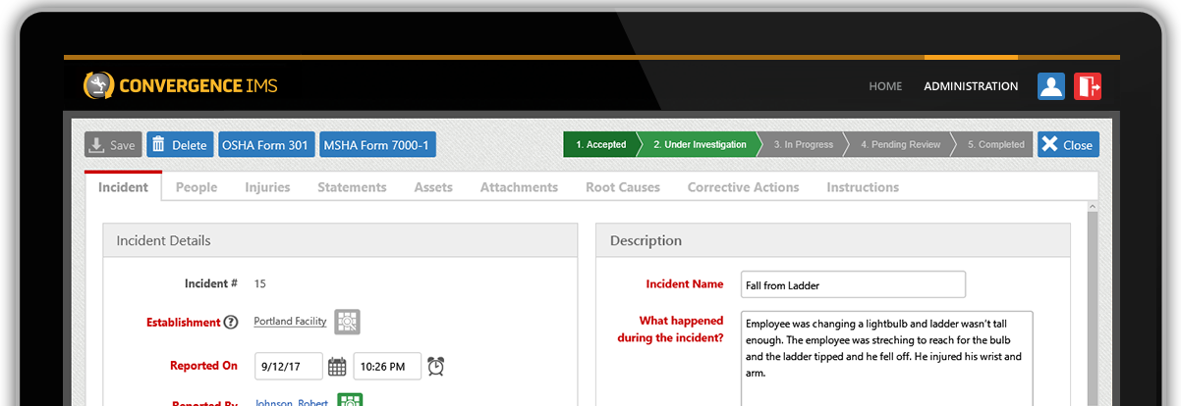Click the Close button
The image size is (1181, 406).
tap(1068, 144)
